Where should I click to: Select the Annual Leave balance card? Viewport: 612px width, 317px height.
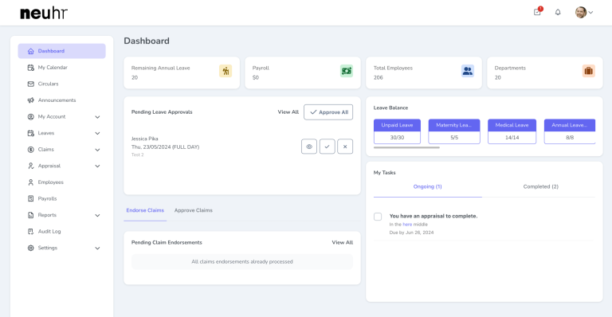570,131
